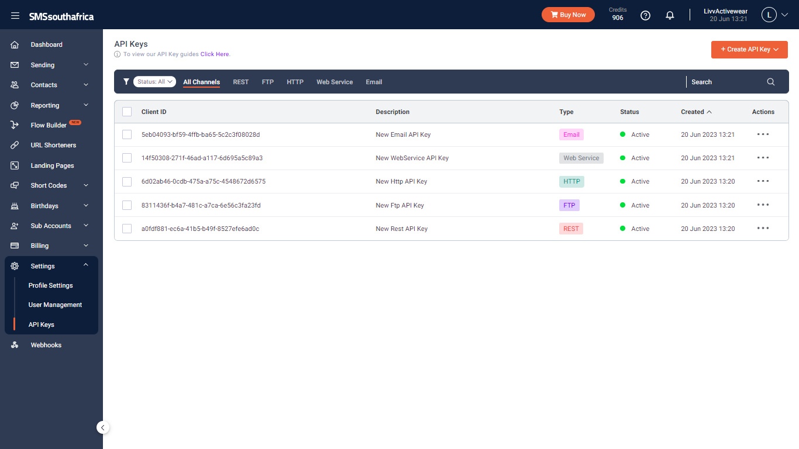Focus the Search input field
Image resolution: width=799 pixels, height=449 pixels.
[725, 82]
